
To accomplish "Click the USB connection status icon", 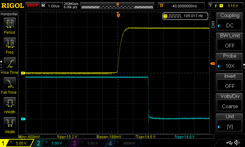I will coord(230,143).
